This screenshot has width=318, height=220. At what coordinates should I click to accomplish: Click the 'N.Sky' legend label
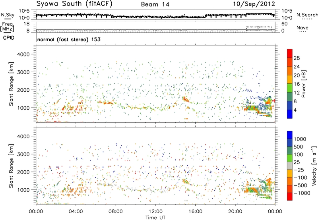tap(8, 15)
